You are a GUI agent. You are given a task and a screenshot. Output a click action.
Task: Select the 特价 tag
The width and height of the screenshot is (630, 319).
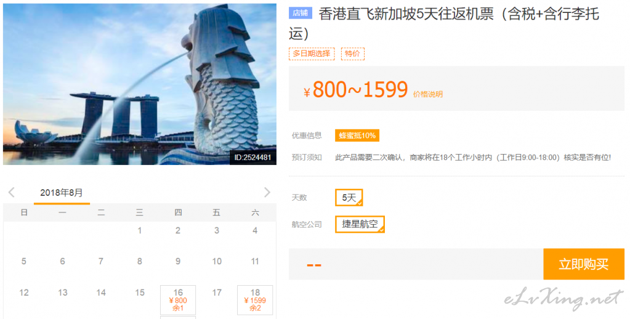coord(352,54)
